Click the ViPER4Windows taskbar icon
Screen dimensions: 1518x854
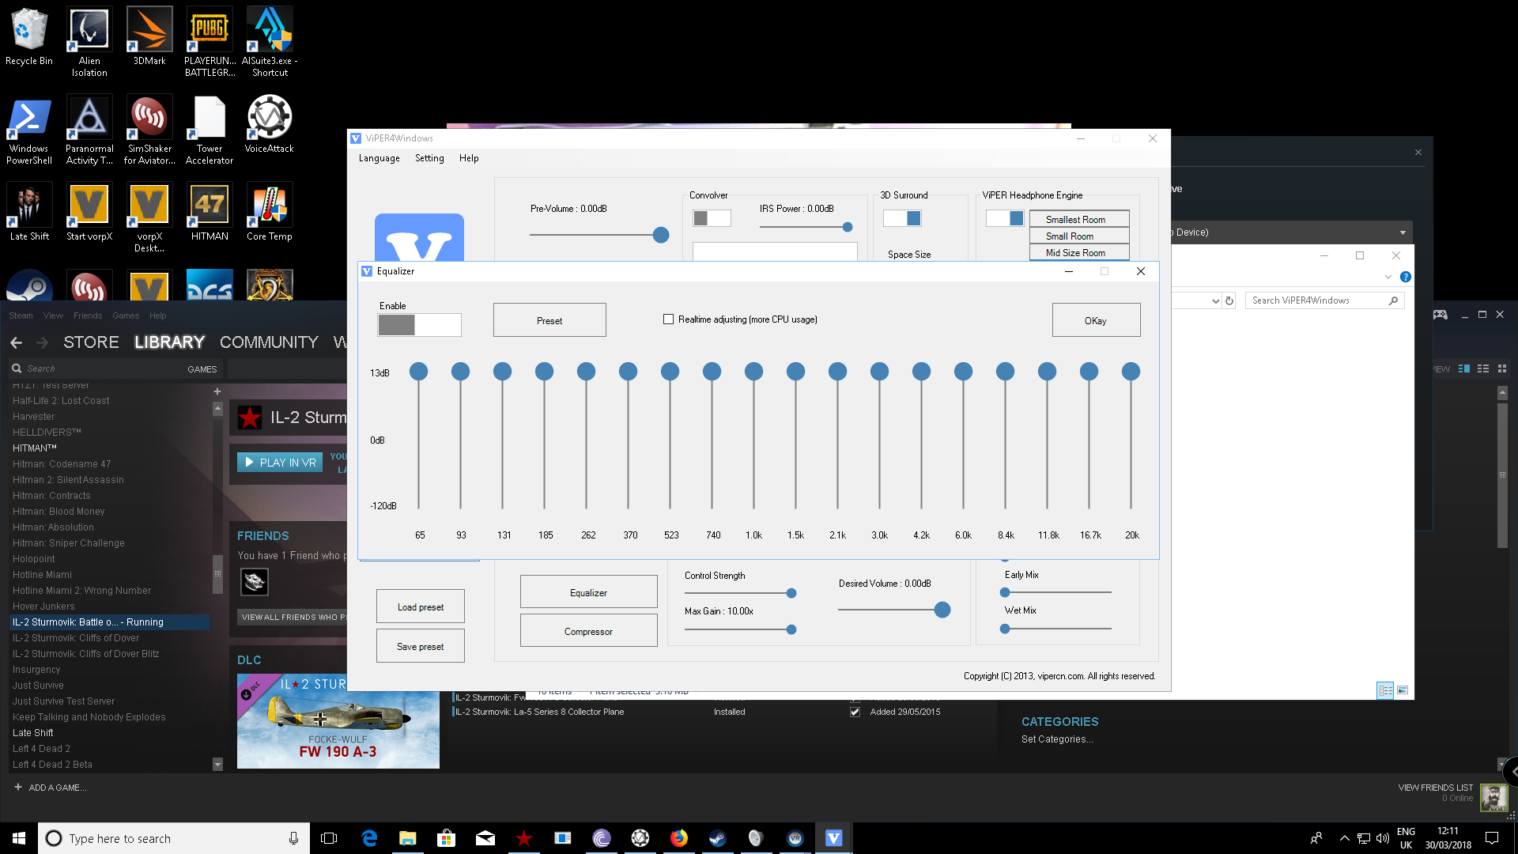pos(833,838)
